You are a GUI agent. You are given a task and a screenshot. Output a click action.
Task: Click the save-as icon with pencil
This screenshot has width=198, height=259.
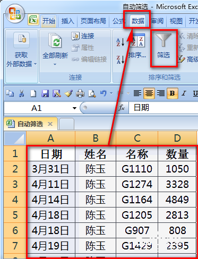tap(57, 93)
